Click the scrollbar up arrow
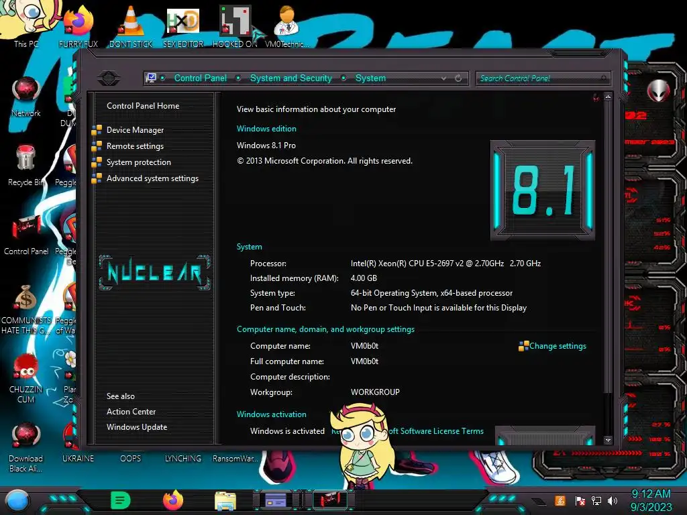Image resolution: width=687 pixels, height=515 pixels. click(608, 97)
